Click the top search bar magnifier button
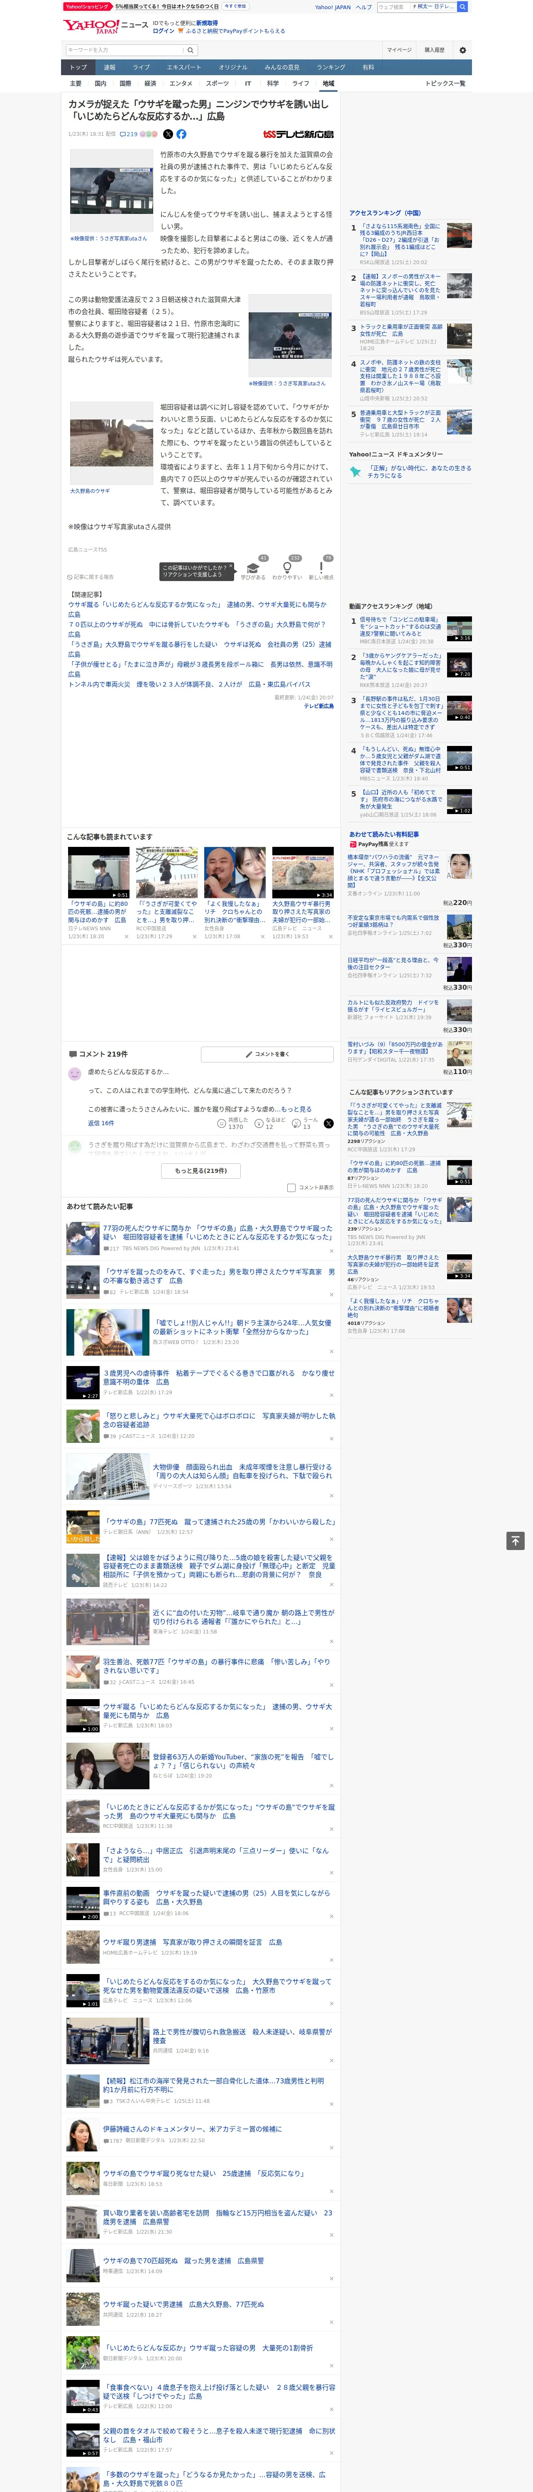Viewport: 533px width, 2492px height. click(462, 7)
